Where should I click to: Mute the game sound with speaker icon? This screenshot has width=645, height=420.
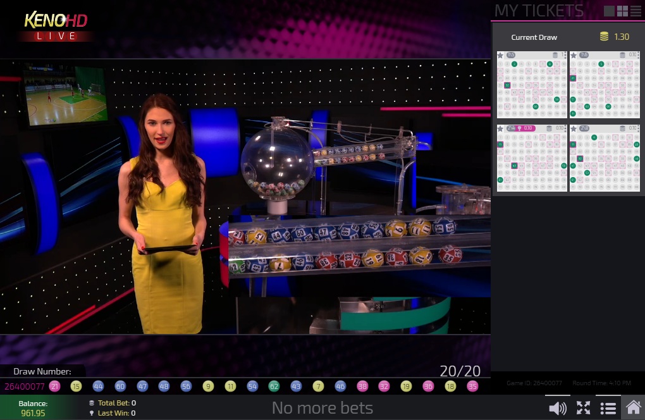[557, 408]
